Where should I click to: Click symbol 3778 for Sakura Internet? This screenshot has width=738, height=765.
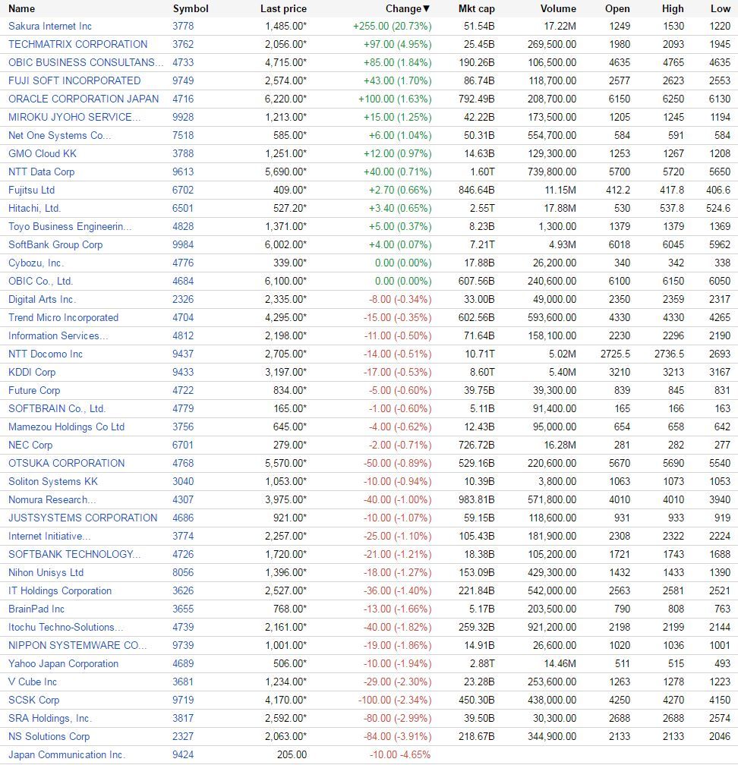[x=183, y=27]
